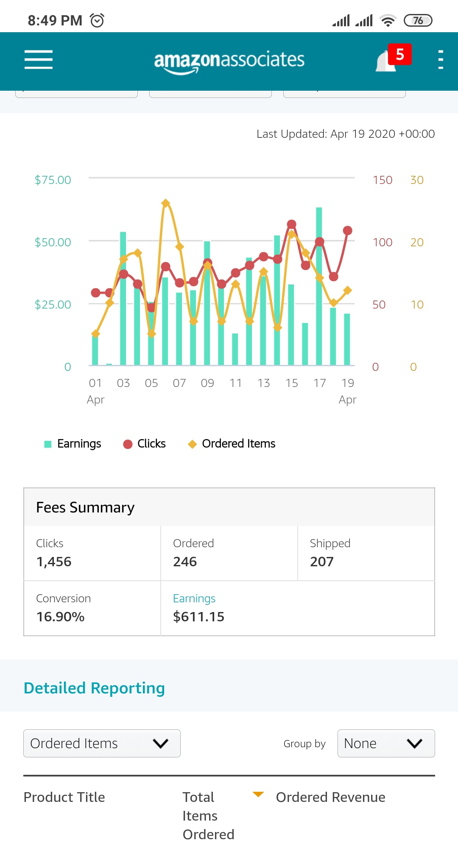The height and width of the screenshot is (846, 458).
Task: Click the Apr 19 clicks data point
Action: (x=348, y=231)
